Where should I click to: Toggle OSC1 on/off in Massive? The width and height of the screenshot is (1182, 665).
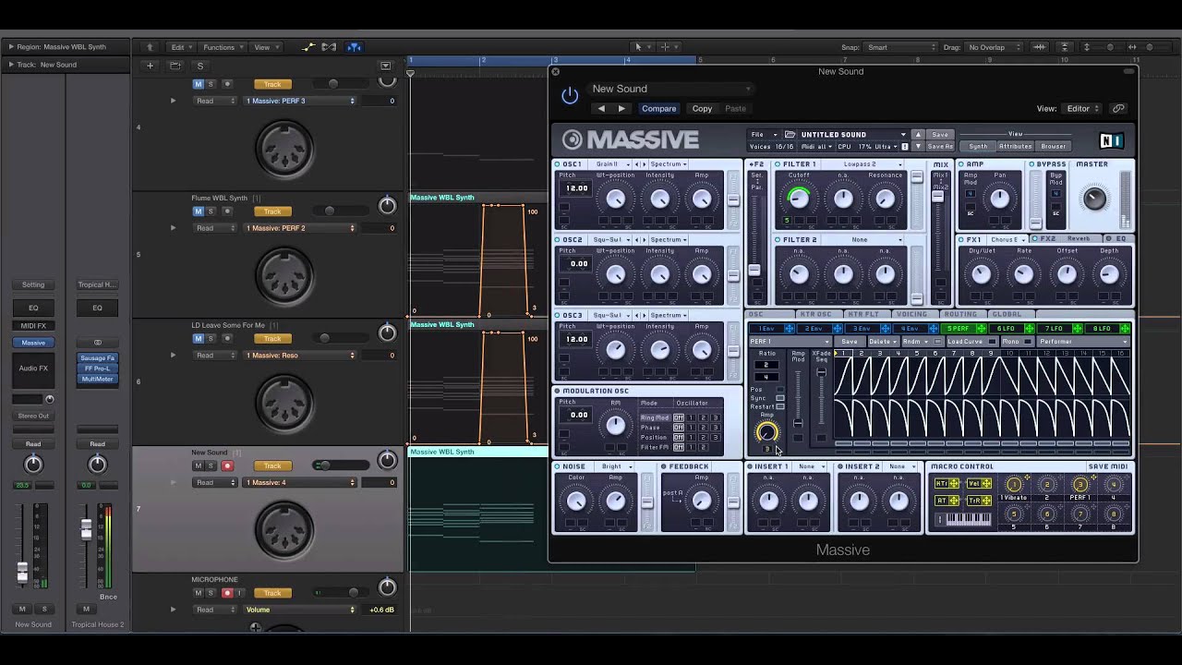[557, 164]
